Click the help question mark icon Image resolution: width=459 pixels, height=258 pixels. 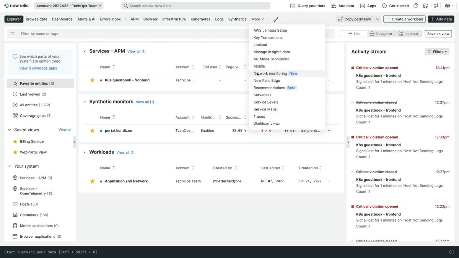point(415,5)
